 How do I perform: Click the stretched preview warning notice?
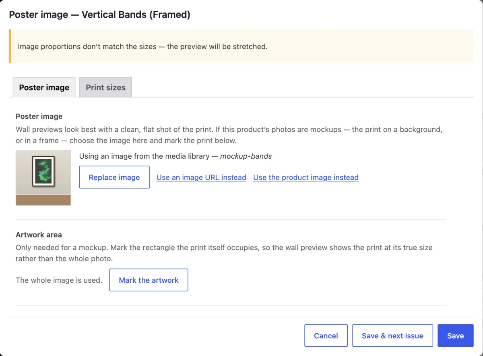click(x=241, y=46)
